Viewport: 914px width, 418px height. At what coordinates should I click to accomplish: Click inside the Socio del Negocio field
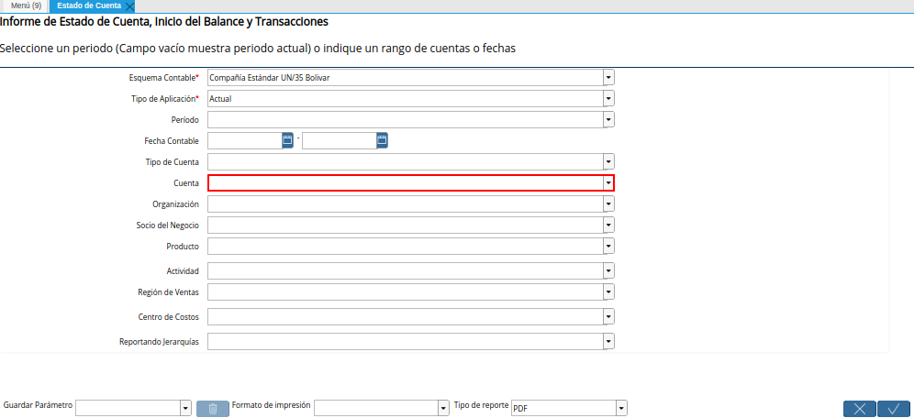(406, 225)
